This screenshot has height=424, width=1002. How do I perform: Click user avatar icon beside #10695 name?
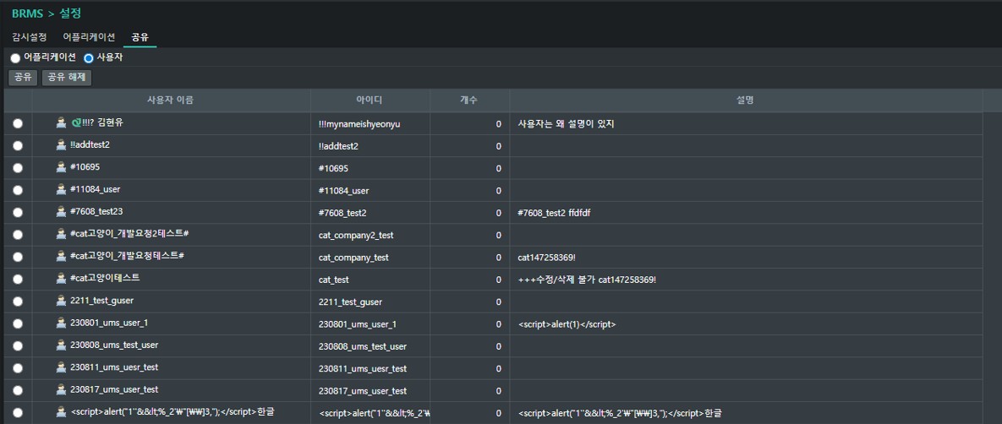pyautogui.click(x=62, y=167)
